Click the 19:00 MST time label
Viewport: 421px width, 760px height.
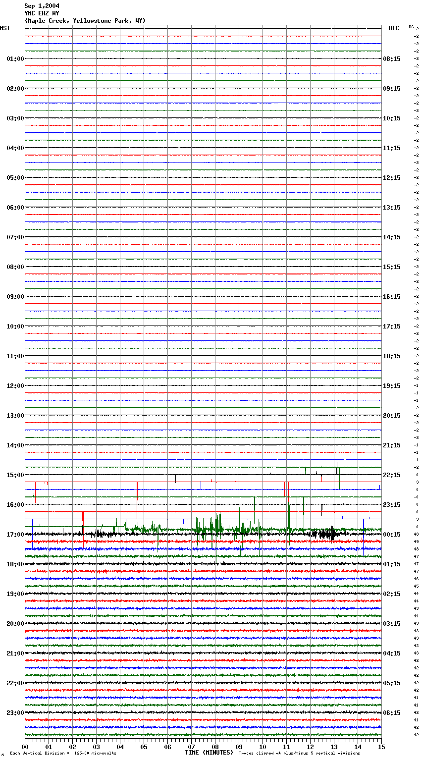(15, 594)
